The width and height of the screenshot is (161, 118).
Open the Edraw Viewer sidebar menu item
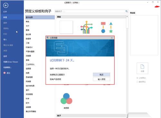(x=11, y=62)
